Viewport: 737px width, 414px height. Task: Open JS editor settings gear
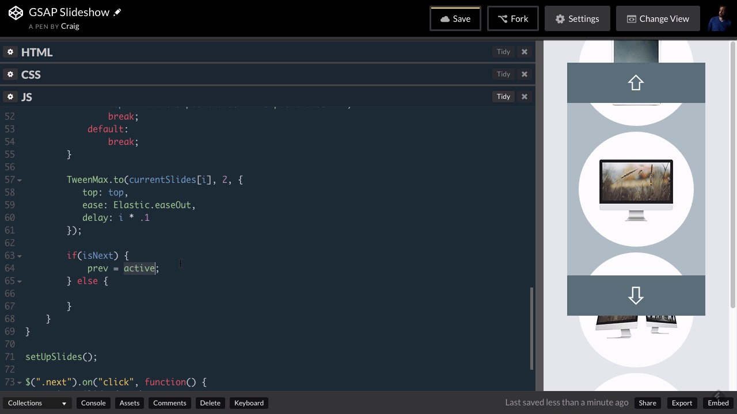[10, 97]
